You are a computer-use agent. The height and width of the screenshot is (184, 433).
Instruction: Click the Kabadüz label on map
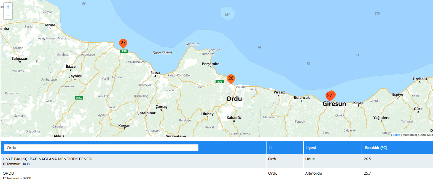(x=234, y=118)
